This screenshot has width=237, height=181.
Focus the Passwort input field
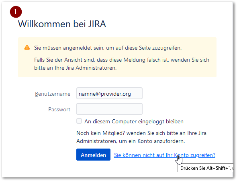(109, 109)
